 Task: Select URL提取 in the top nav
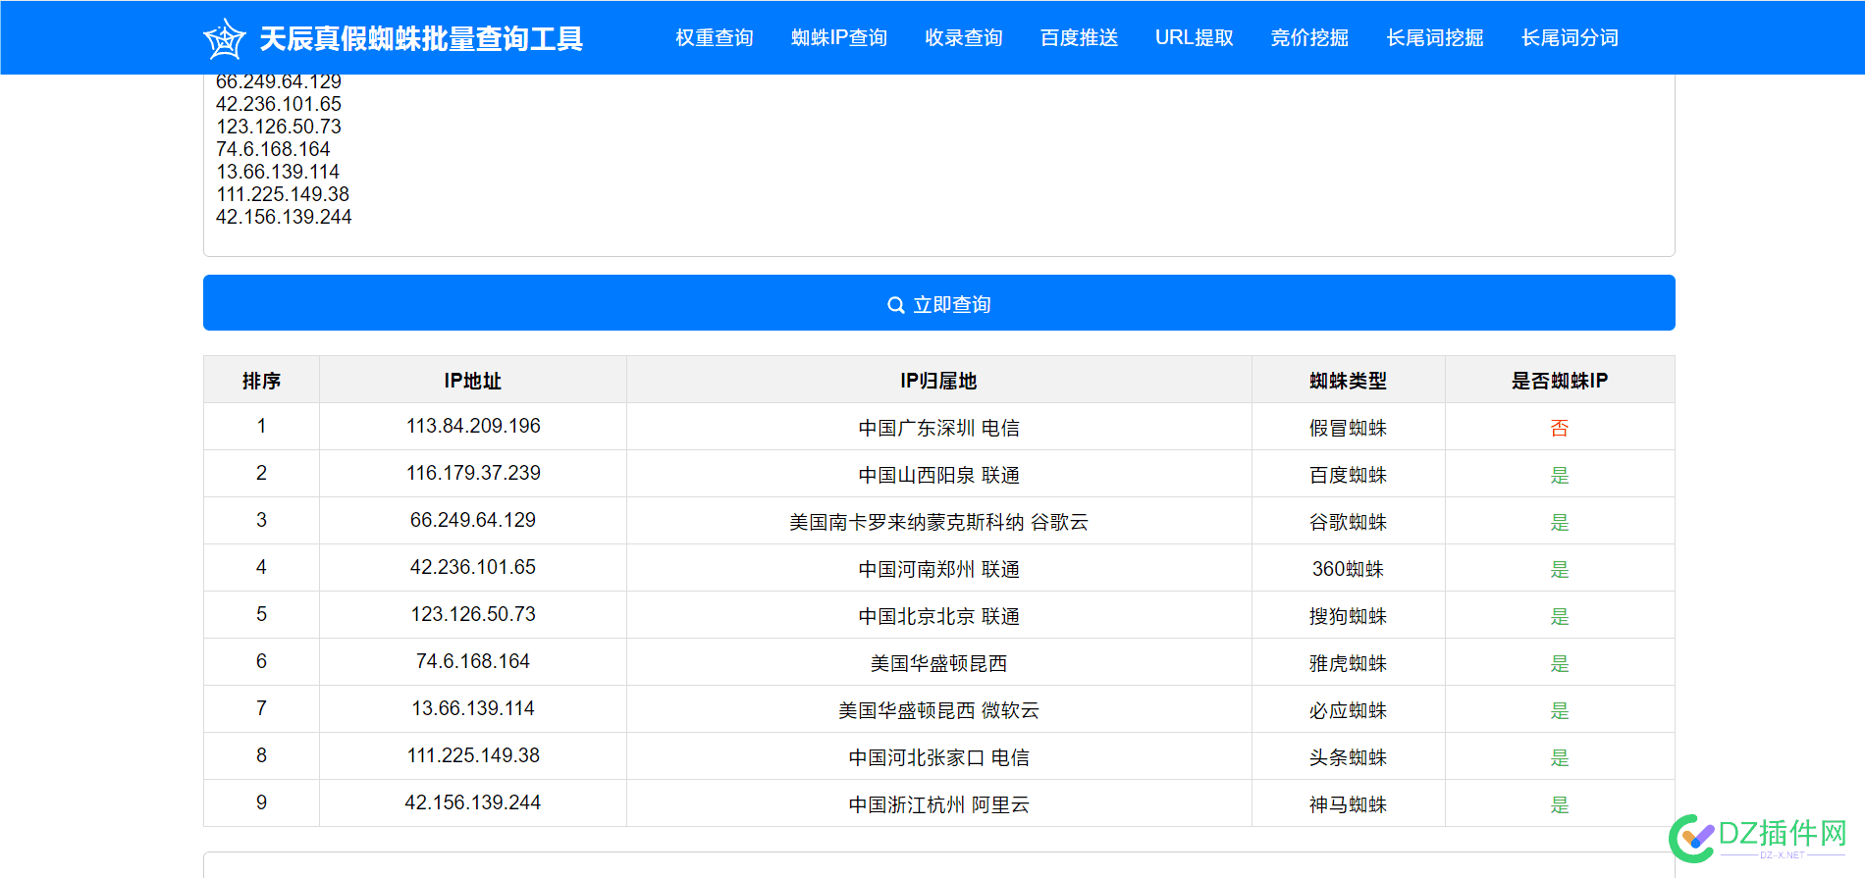point(1194,37)
